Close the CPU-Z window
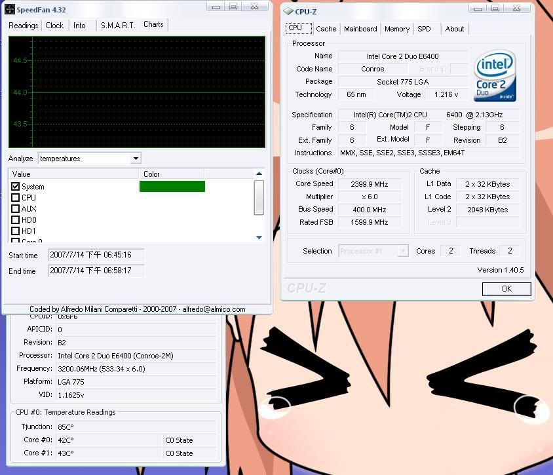This screenshot has width=553, height=475. pyautogui.click(x=517, y=9)
